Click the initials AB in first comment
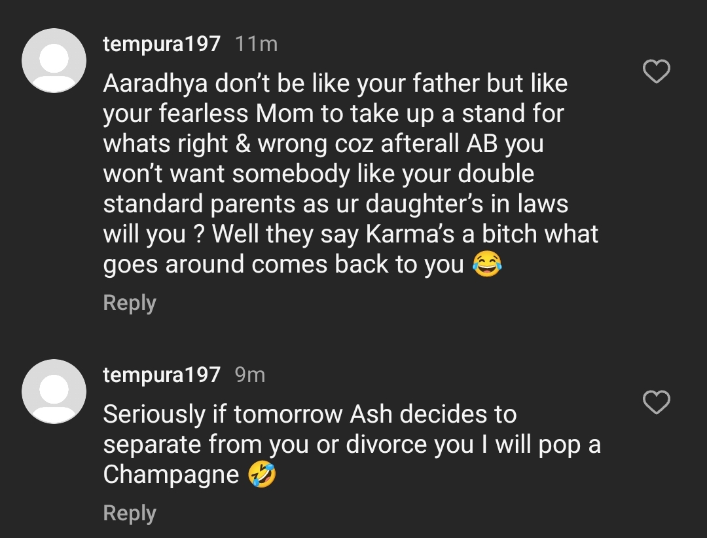707x538 pixels. [x=480, y=144]
